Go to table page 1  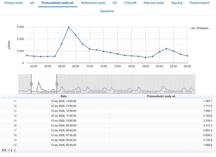[8, 151]
